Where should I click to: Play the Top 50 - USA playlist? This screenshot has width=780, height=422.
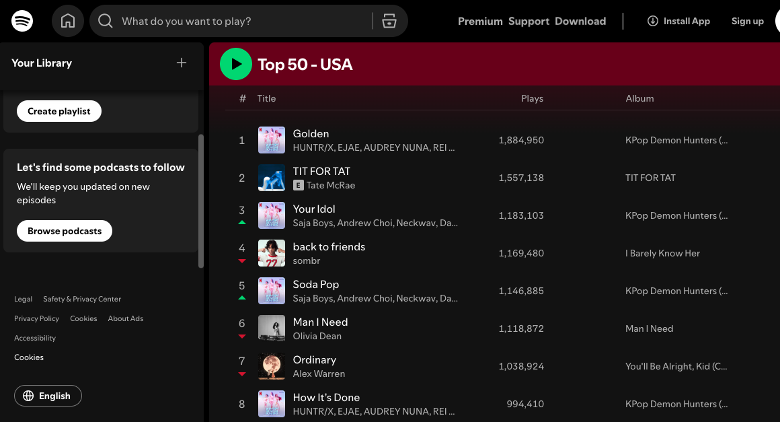click(235, 64)
